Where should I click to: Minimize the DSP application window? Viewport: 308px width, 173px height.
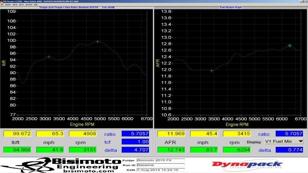(301, 2)
